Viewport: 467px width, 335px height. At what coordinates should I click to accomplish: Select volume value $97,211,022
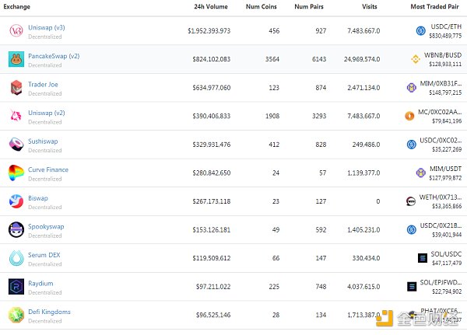tap(213, 287)
